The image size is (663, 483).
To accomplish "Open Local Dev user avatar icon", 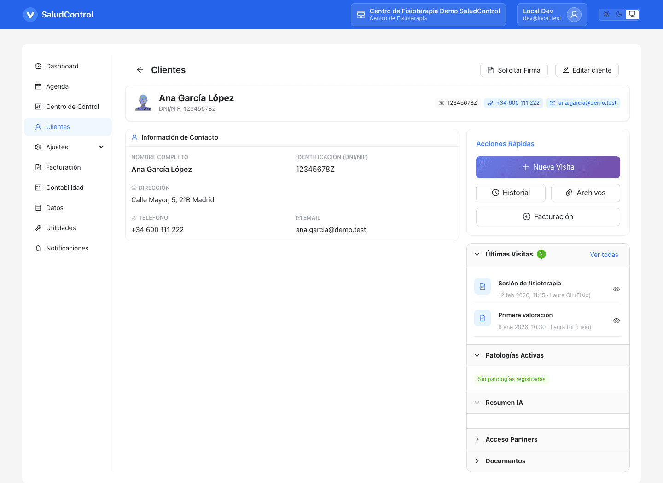I will click(x=574, y=15).
